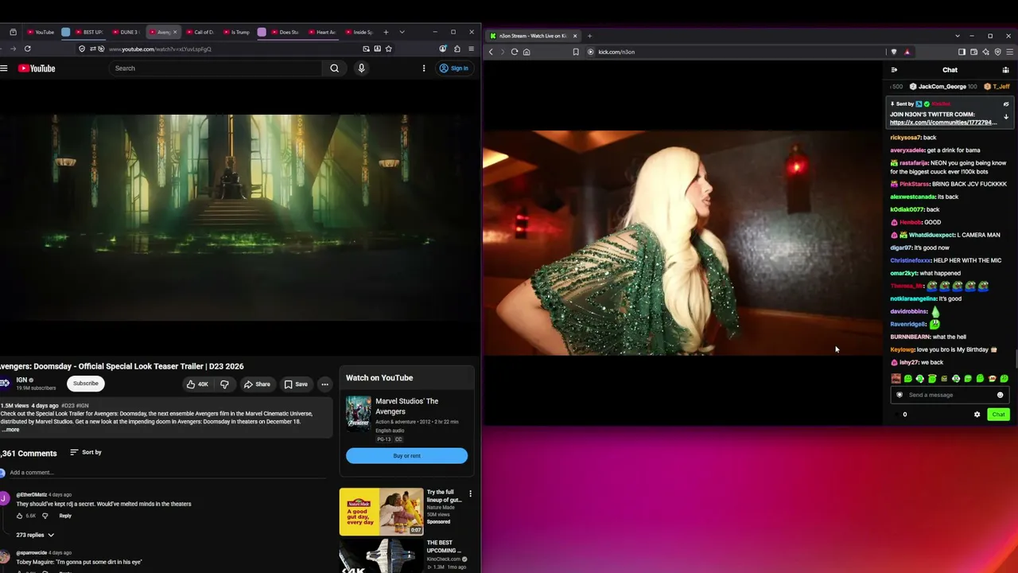This screenshot has width=1018, height=573.
Task: Click the Send a message chat field
Action: pos(950,395)
